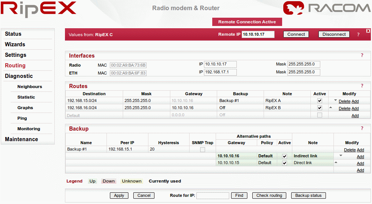Click the ETH IP field 192.168.17.1
The width and height of the screenshot is (372, 204).
[x=220, y=72]
